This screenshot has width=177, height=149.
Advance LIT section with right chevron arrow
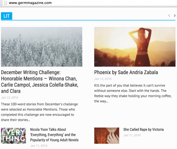[x=175, y=16]
